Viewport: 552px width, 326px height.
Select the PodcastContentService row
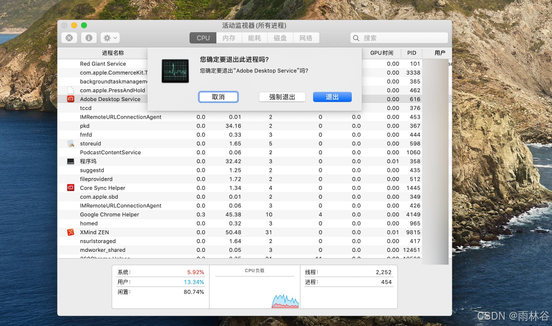point(240,152)
